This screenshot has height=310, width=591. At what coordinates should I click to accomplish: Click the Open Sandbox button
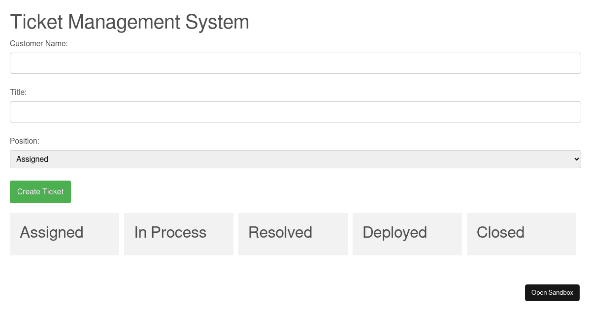click(x=552, y=293)
